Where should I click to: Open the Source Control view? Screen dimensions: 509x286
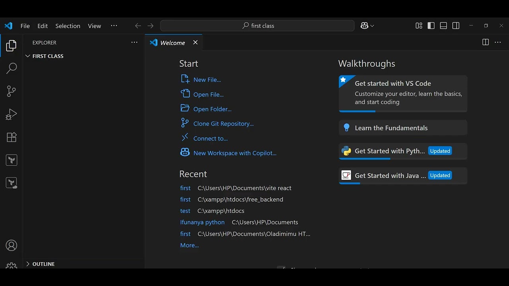(12, 91)
